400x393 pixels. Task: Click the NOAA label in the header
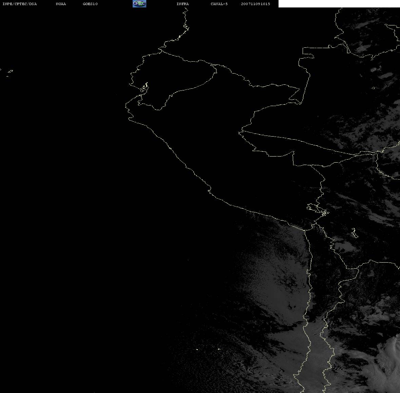point(61,4)
